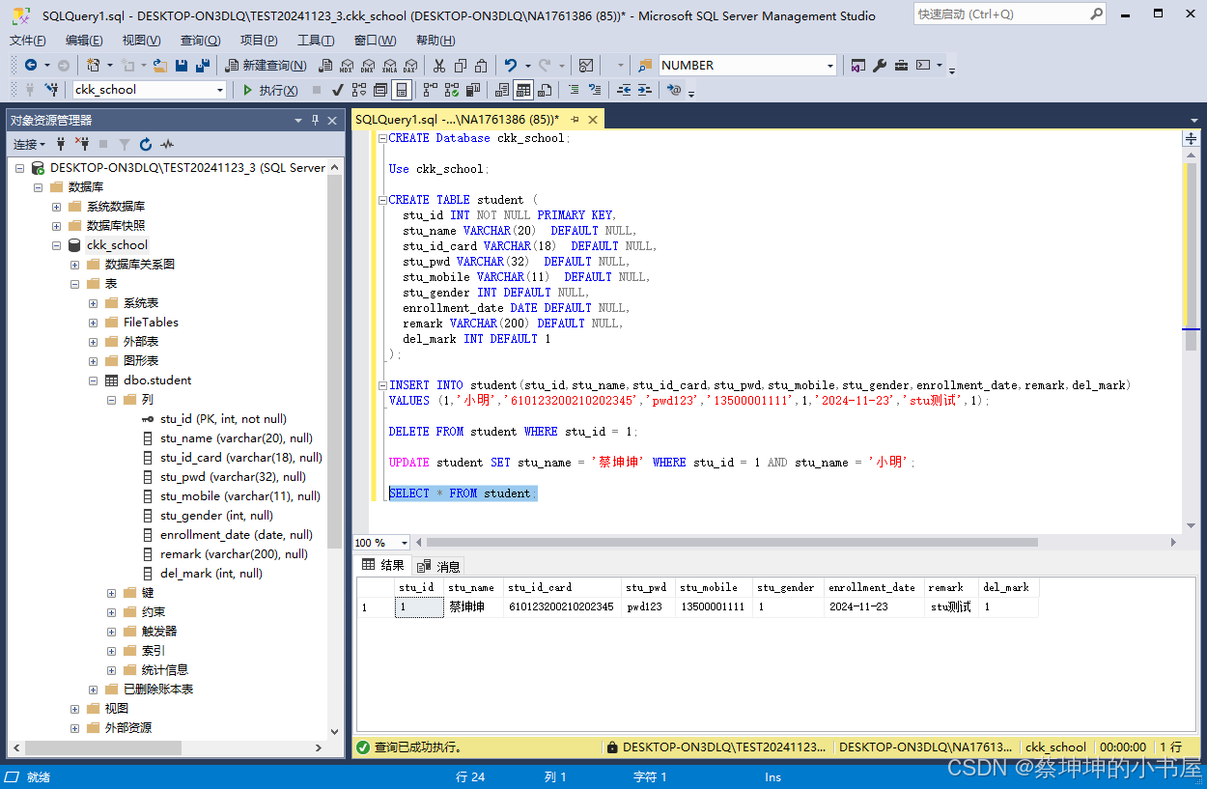Click the Connect plug icon in Object Explorer

61,144
